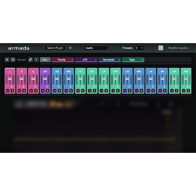Open plugin settings gear icon next to Select Plugin
The height and width of the screenshot is (196, 196).
[x=71, y=48]
